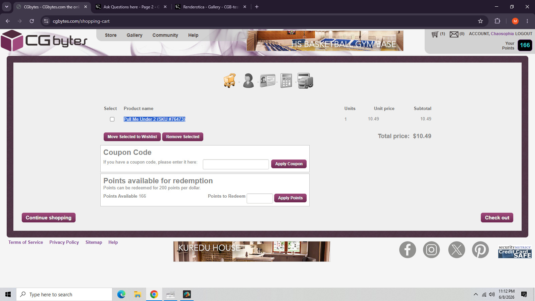The width and height of the screenshot is (535, 301).
Task: Open the Security Metrics Credit Card Safe badge
Action: (x=515, y=252)
